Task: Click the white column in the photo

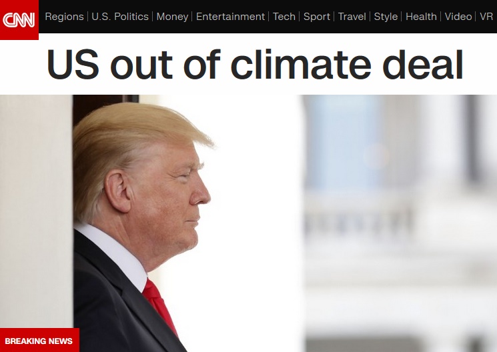Action: pyautogui.click(x=36, y=211)
